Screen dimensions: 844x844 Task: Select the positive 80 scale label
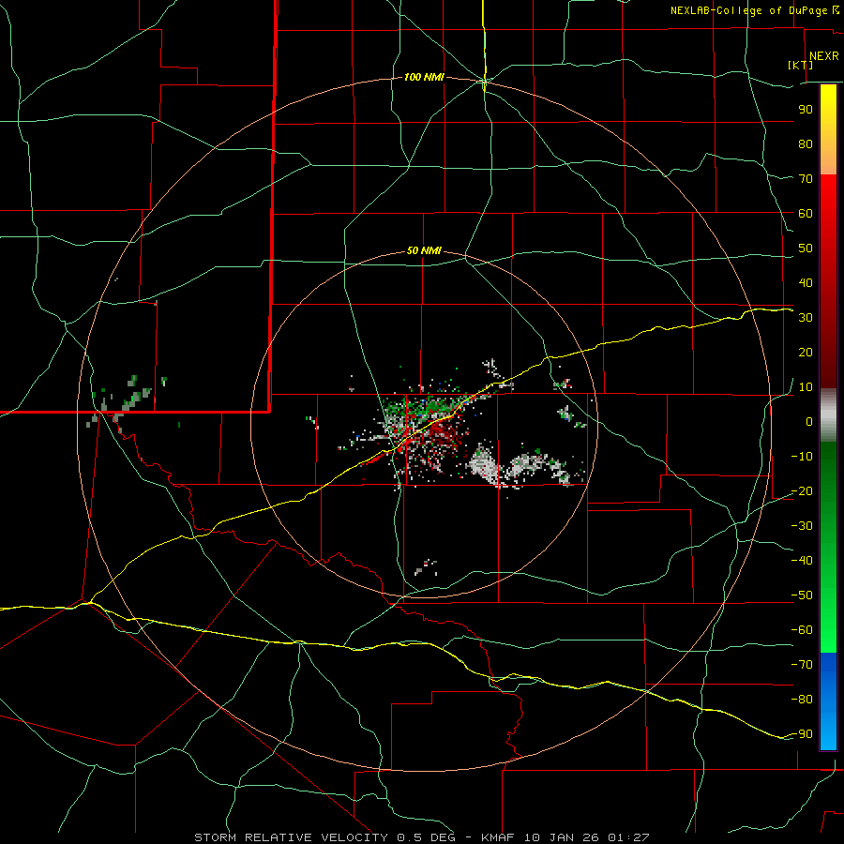tap(806, 143)
